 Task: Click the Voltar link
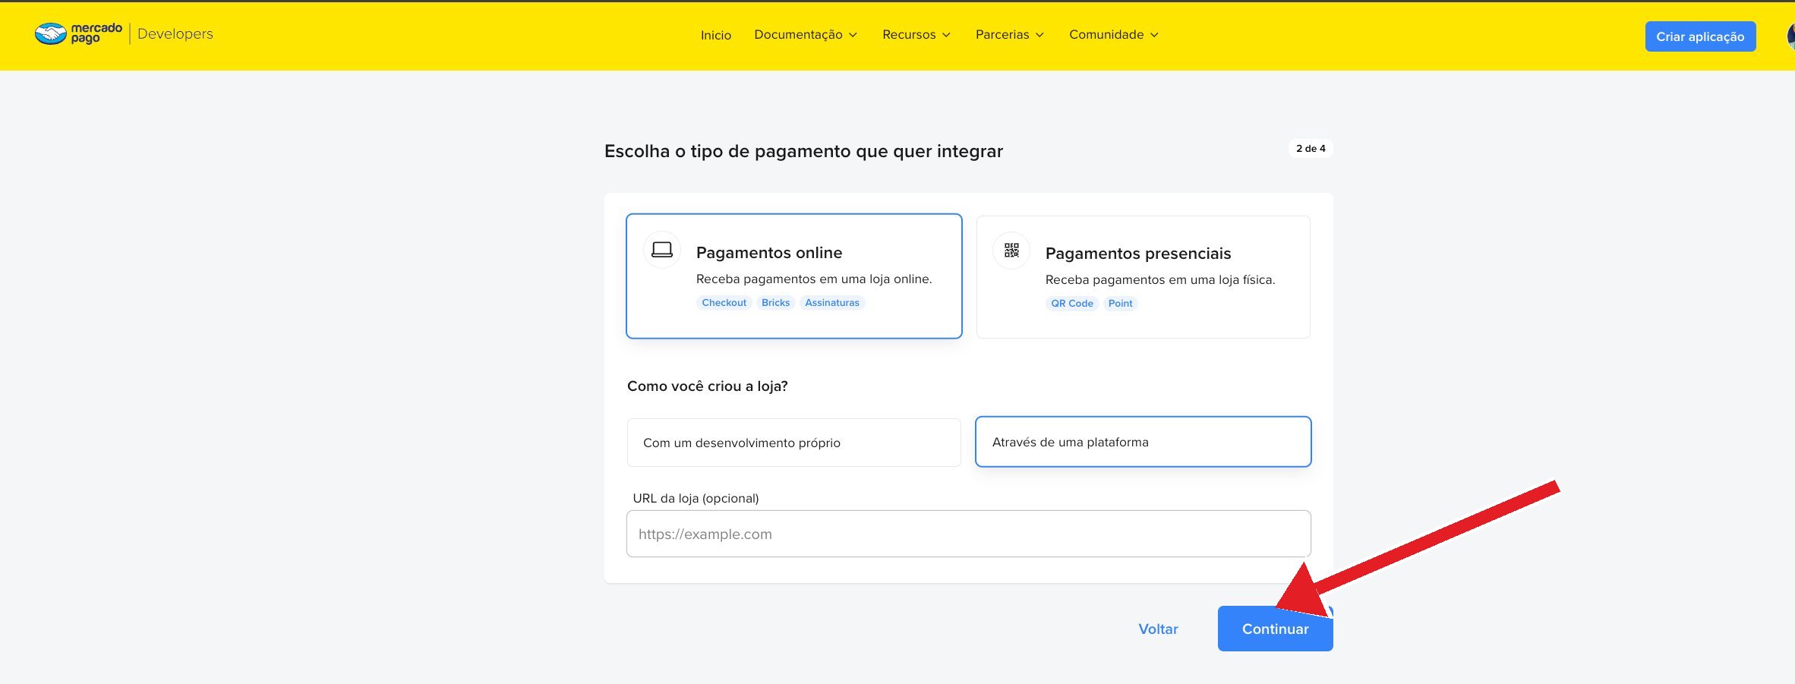pos(1158,629)
